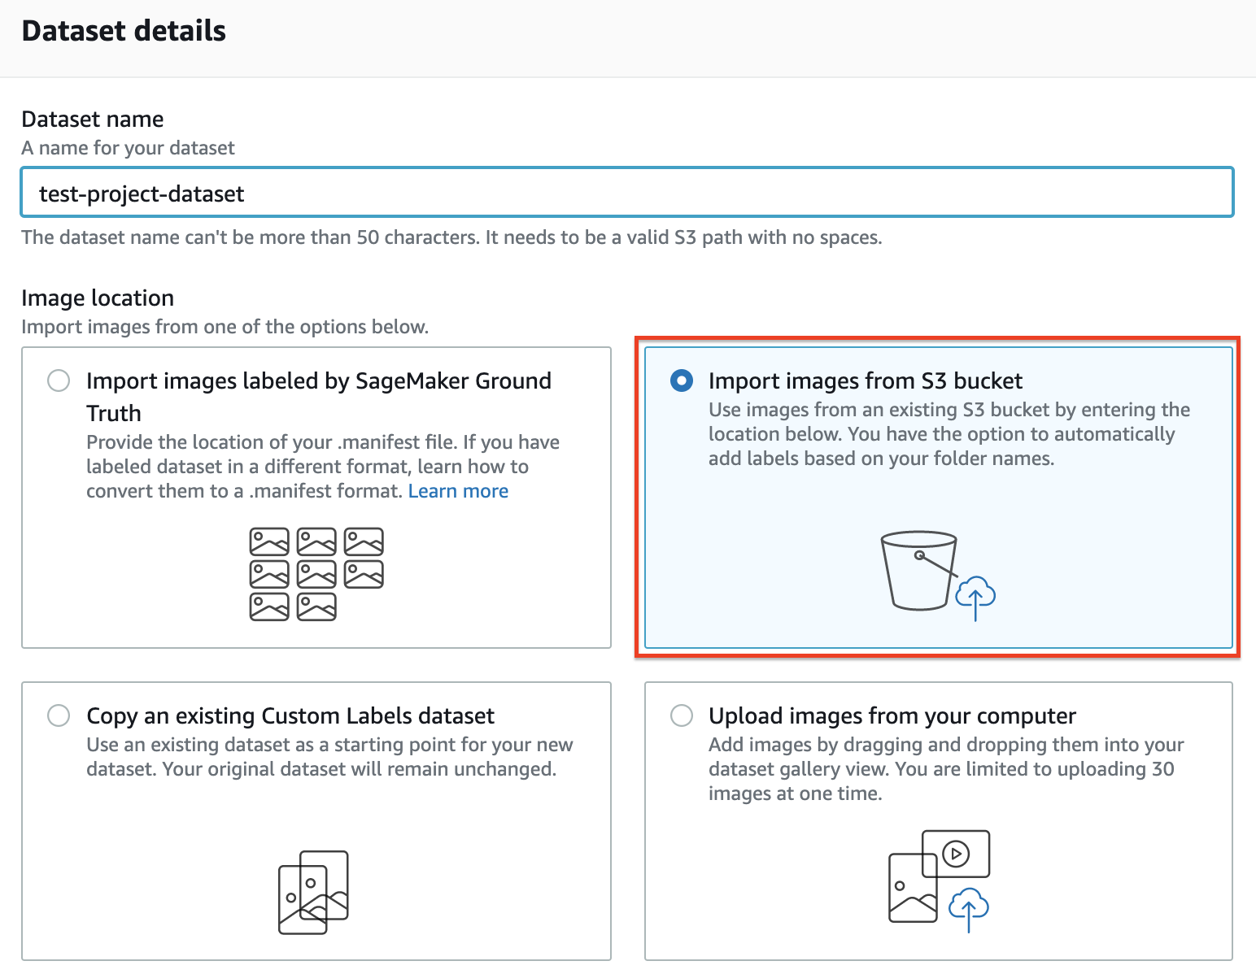This screenshot has width=1256, height=974.
Task: Focus the Dataset name text field
Action: tap(626, 193)
